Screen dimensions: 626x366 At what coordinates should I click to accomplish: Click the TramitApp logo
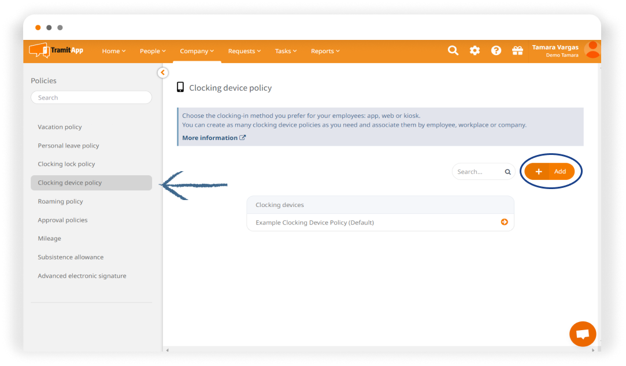click(57, 50)
